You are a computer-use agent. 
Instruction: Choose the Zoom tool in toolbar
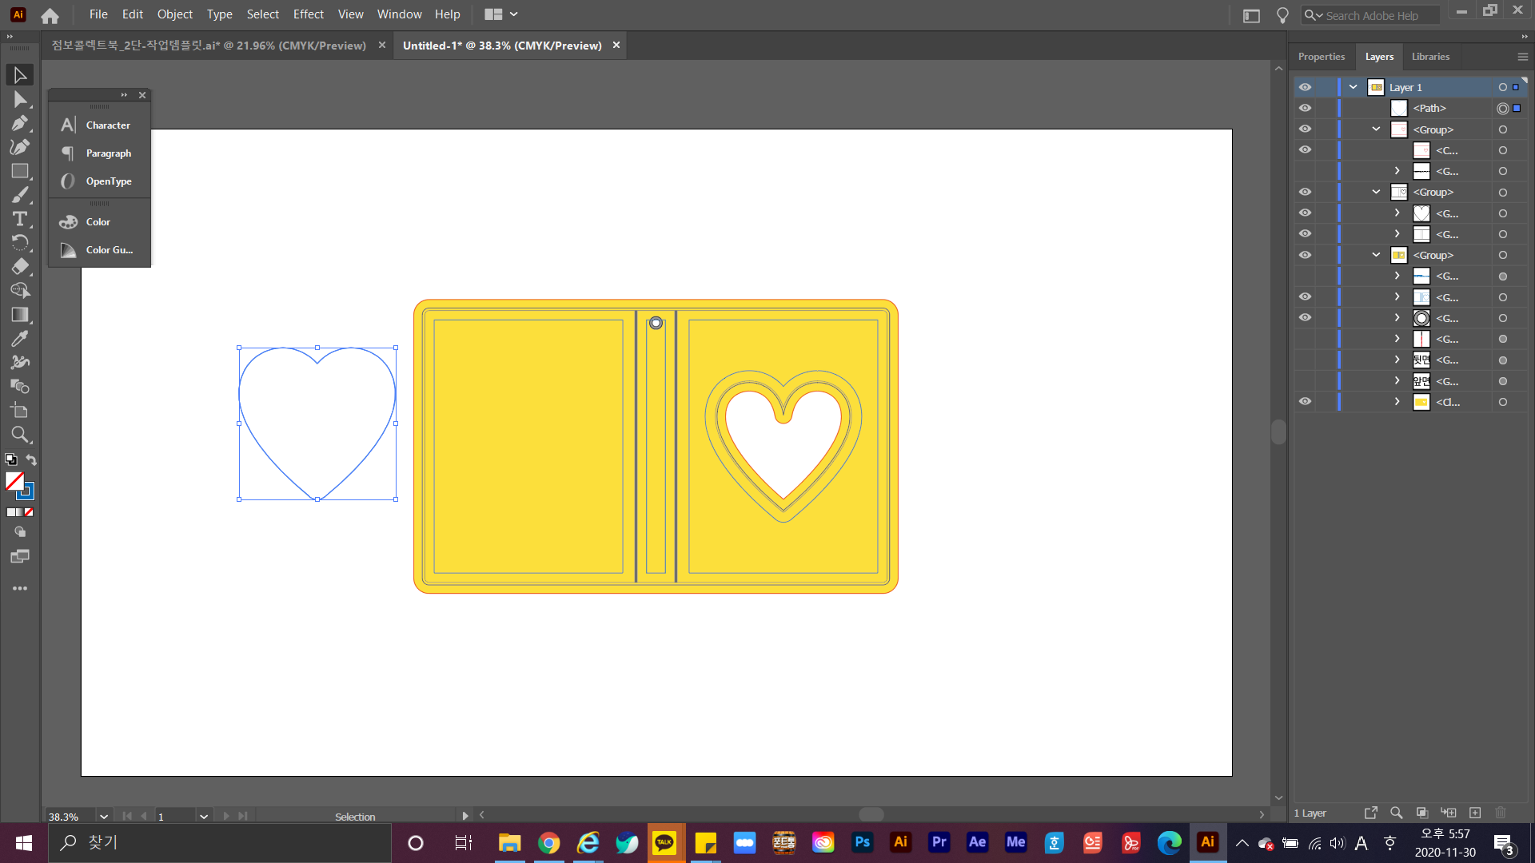19,435
